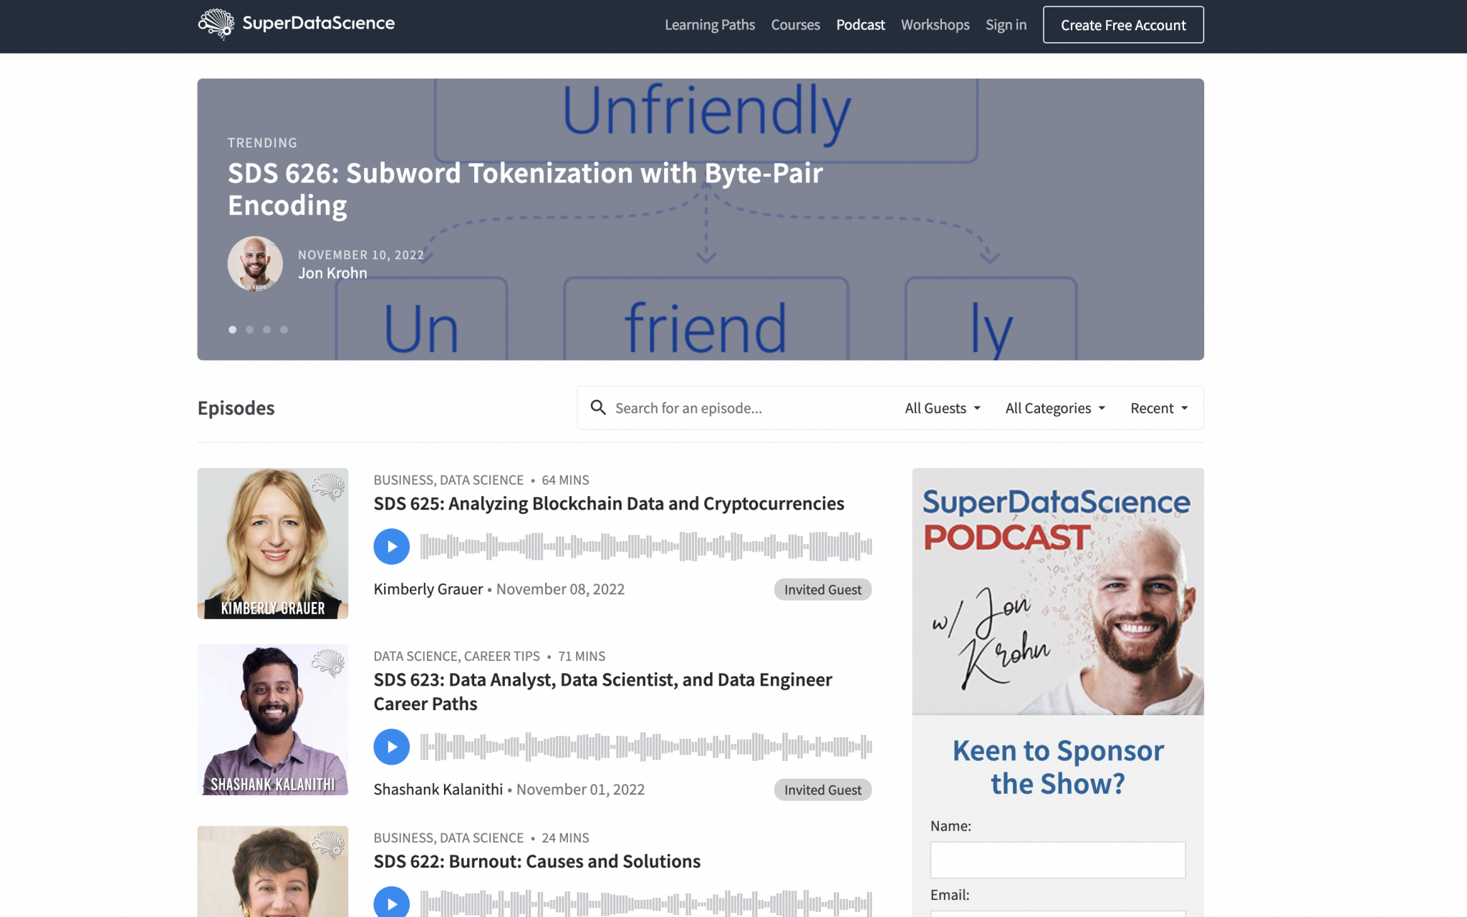Jump to the fourth carousel dot

click(284, 329)
